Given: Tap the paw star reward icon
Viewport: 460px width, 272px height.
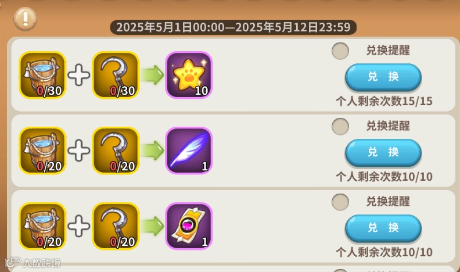Looking at the screenshot, I should coord(189,75).
